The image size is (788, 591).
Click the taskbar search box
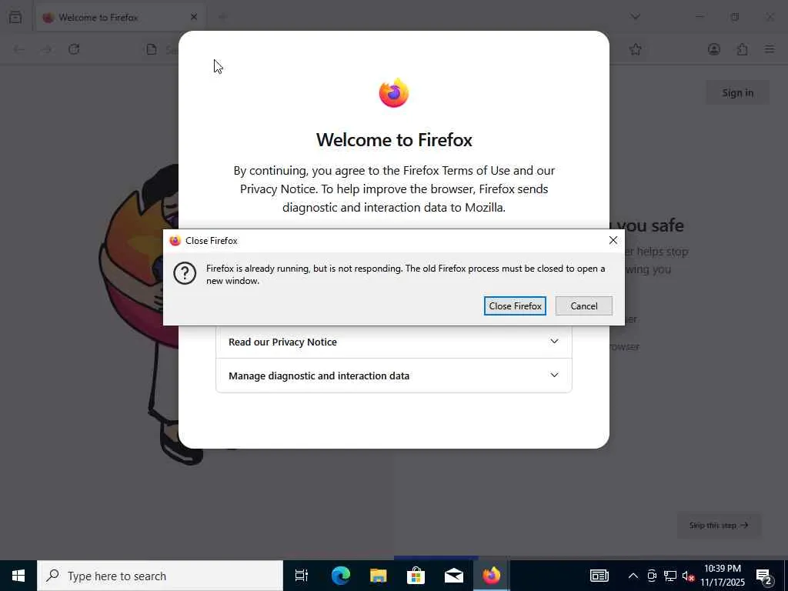point(160,576)
